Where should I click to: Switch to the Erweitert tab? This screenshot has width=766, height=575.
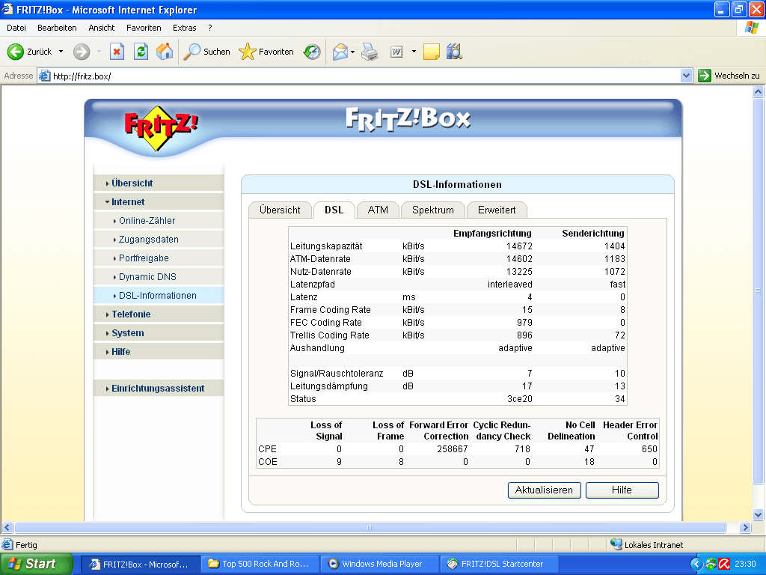coord(497,210)
